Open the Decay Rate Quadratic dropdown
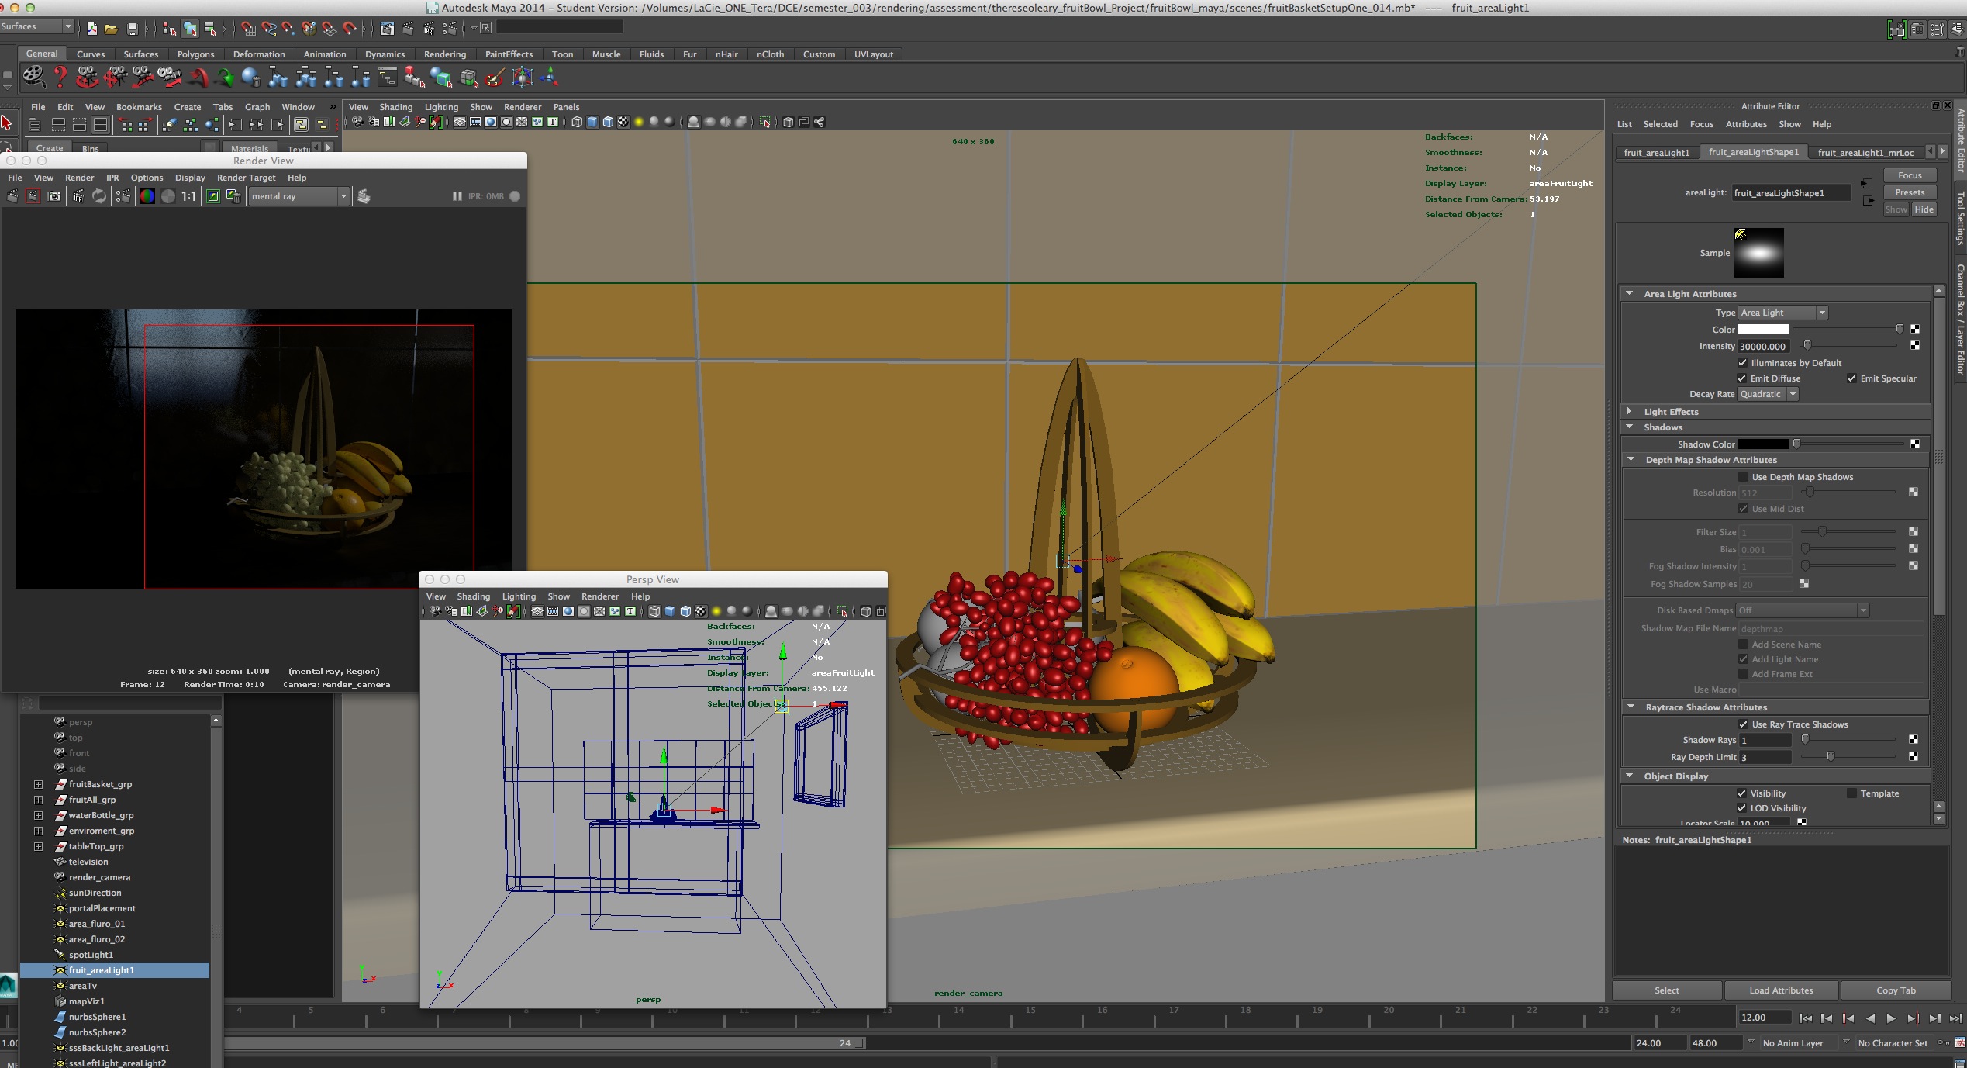This screenshot has height=1068, width=1967. (1768, 394)
